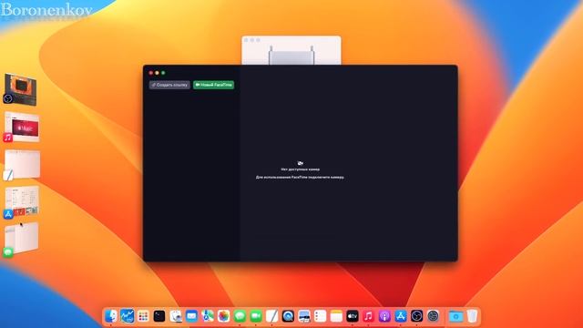Make FaceTime full screen with green button

[x=163, y=73]
